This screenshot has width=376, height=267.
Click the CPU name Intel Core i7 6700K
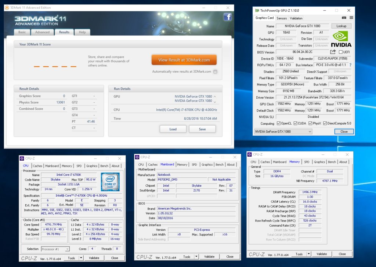[69, 175]
